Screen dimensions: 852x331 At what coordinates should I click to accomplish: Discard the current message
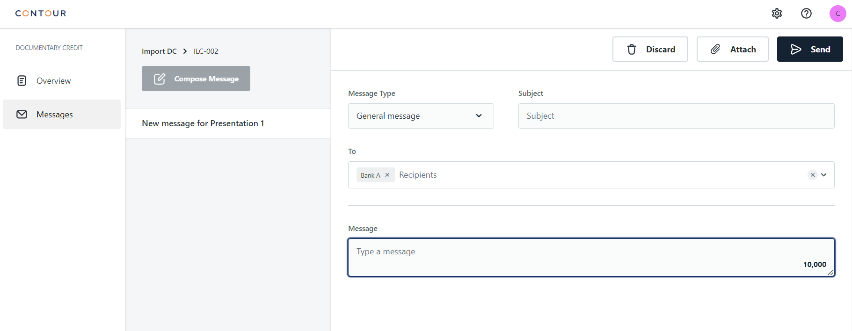(x=650, y=49)
